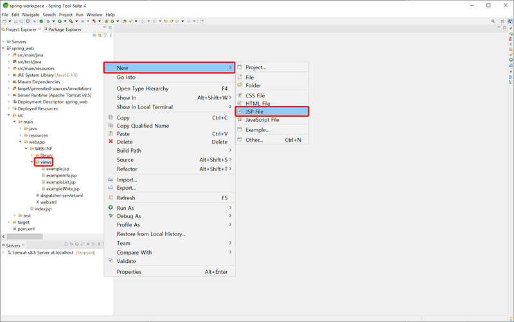
Task: Click Collapse All in Project Explorer
Action: (x=94, y=35)
